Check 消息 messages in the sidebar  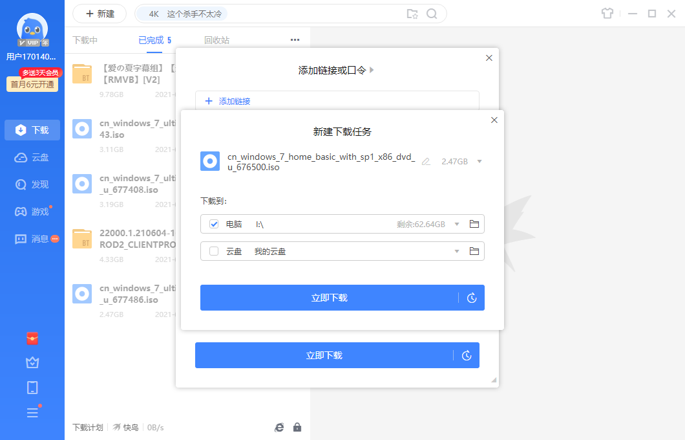point(32,238)
